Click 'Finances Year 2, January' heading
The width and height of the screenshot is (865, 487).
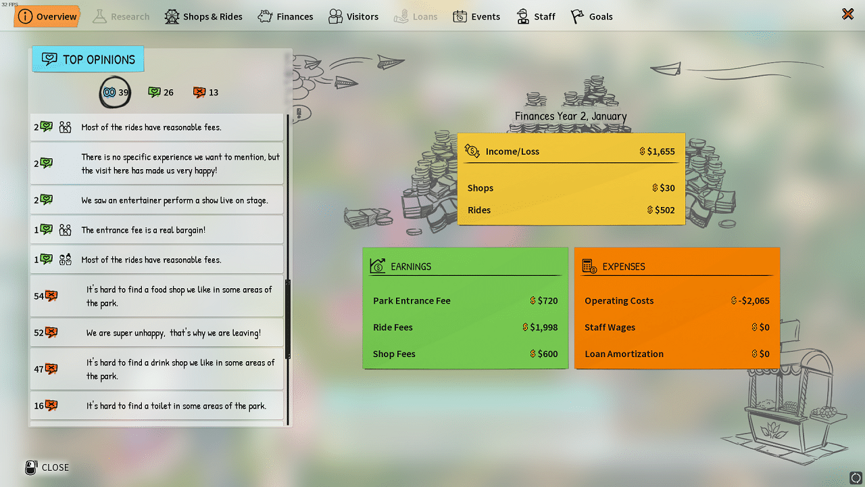click(x=571, y=116)
